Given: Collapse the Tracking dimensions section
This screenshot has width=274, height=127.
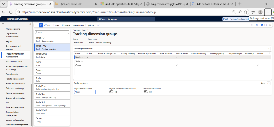Looking at the screenshot, I should tap(268, 48).
